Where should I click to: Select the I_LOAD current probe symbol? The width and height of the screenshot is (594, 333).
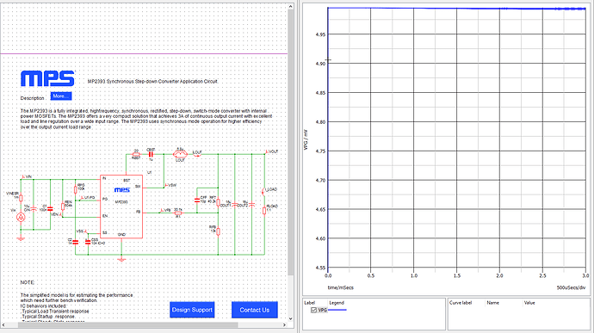pyautogui.click(x=263, y=191)
